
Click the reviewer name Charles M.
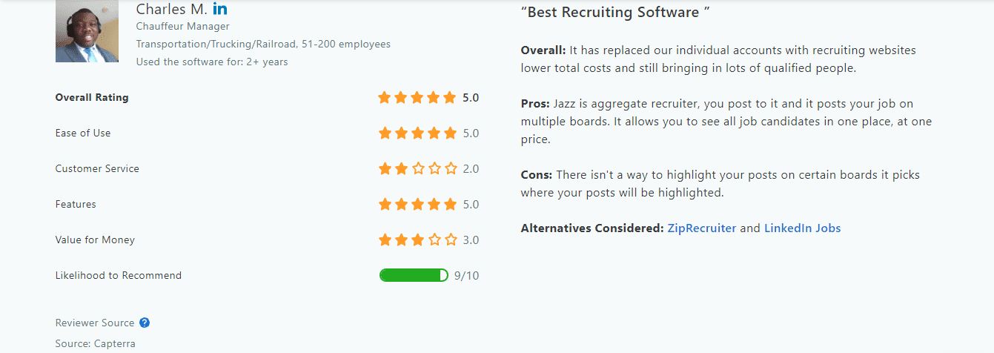click(x=172, y=9)
